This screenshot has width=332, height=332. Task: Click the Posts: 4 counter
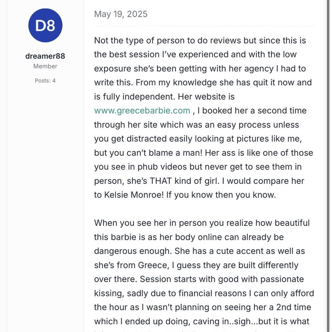pos(45,80)
